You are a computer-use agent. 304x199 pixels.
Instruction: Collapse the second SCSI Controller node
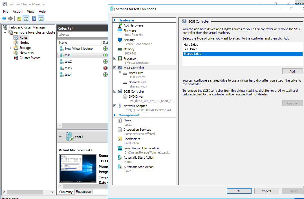click(x=114, y=91)
